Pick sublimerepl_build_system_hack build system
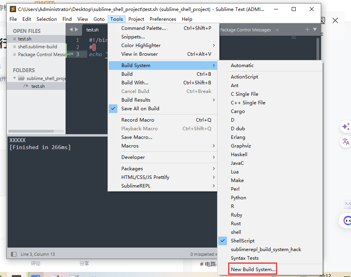351x277 pixels. tap(270, 250)
